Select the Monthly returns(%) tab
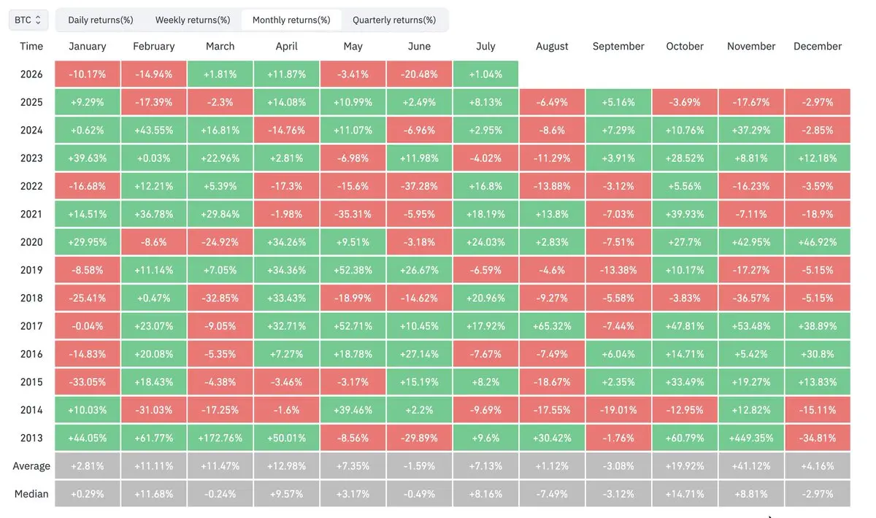 pyautogui.click(x=291, y=20)
